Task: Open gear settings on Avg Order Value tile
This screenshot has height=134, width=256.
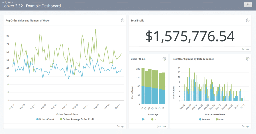Action: click(123, 20)
